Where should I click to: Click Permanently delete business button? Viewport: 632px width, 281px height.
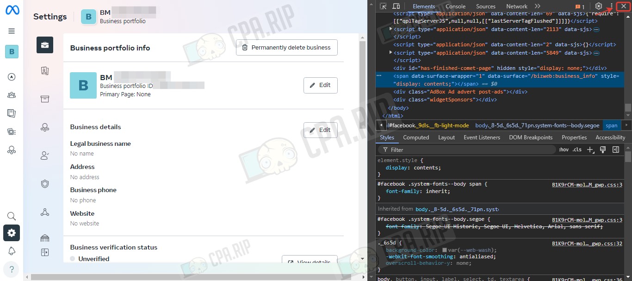click(286, 47)
